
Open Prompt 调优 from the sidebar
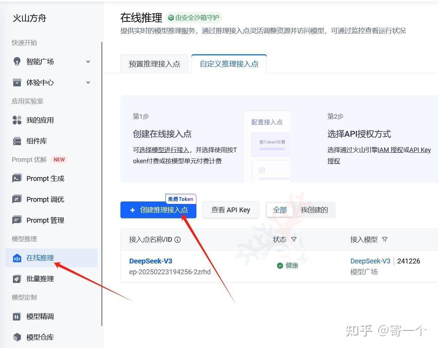pos(45,199)
